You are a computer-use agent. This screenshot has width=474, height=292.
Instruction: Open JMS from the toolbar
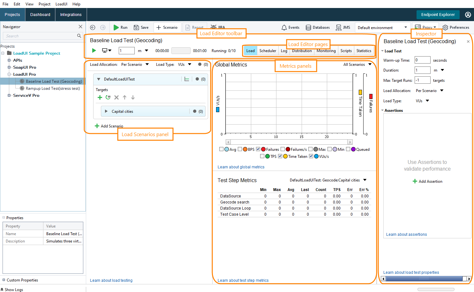(x=343, y=27)
